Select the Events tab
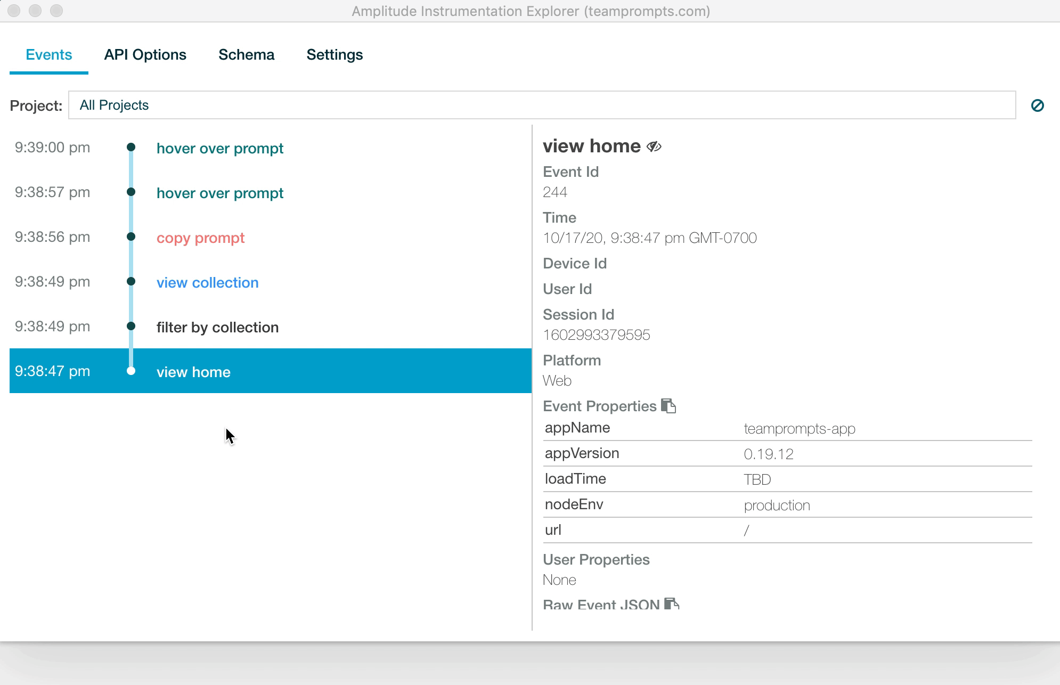 pyautogui.click(x=48, y=55)
